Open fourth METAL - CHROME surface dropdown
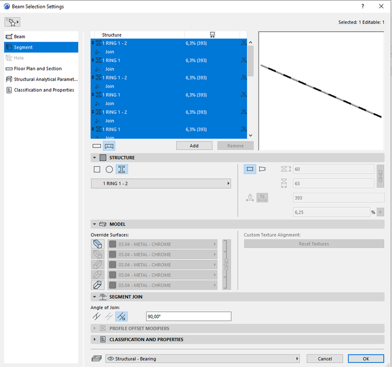This screenshot has width=392, height=367. (x=162, y=275)
